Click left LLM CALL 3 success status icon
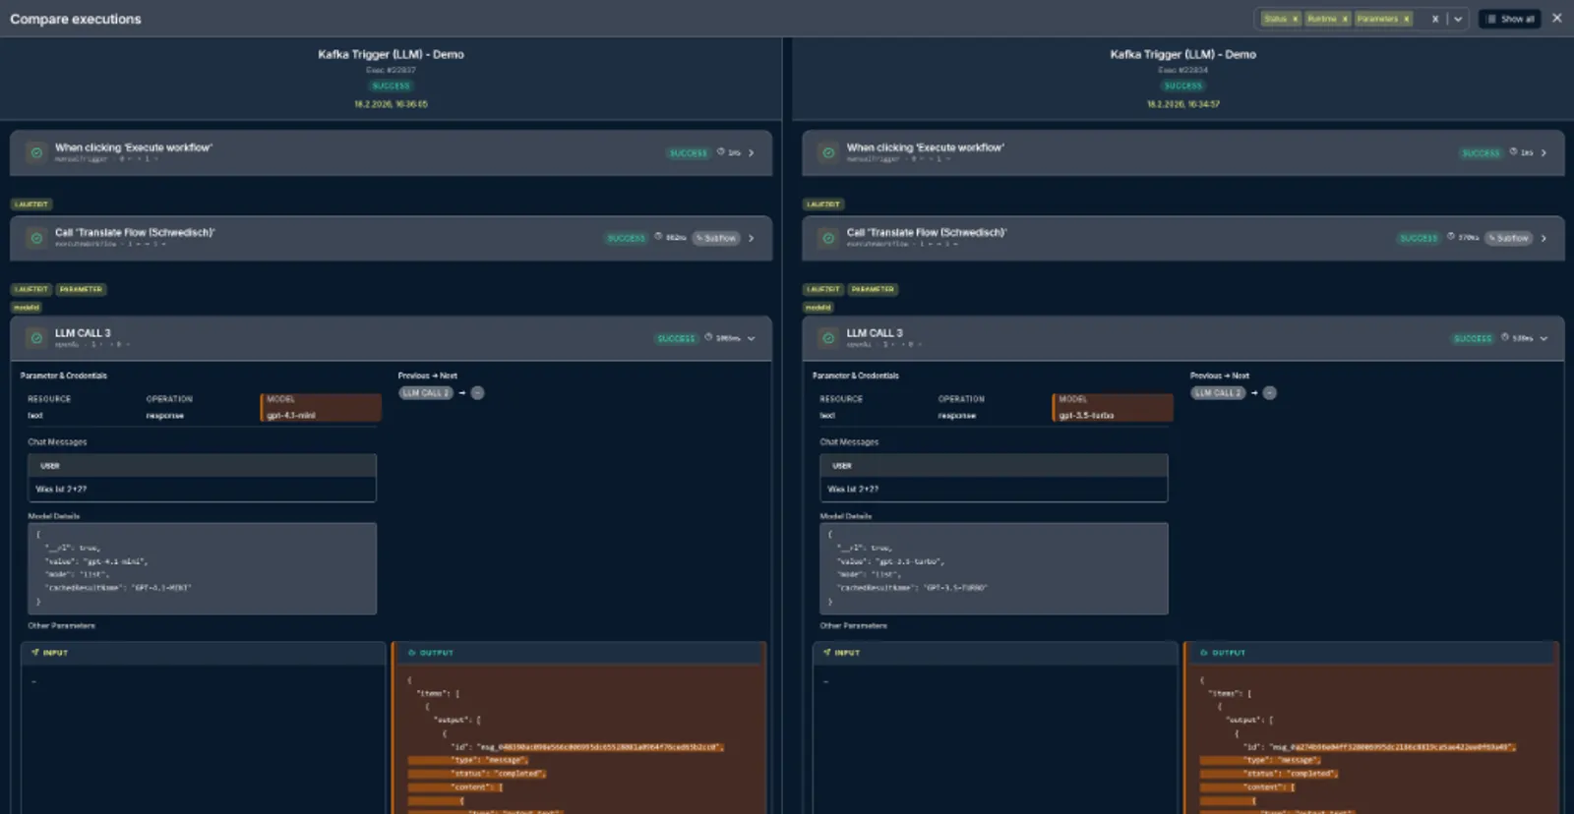Screen dimensions: 1574x814 coord(36,338)
